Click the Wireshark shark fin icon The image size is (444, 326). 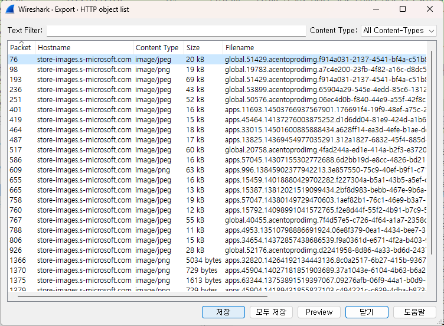point(10,9)
